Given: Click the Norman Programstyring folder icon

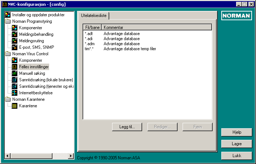Looking at the screenshot, I should [8, 21].
